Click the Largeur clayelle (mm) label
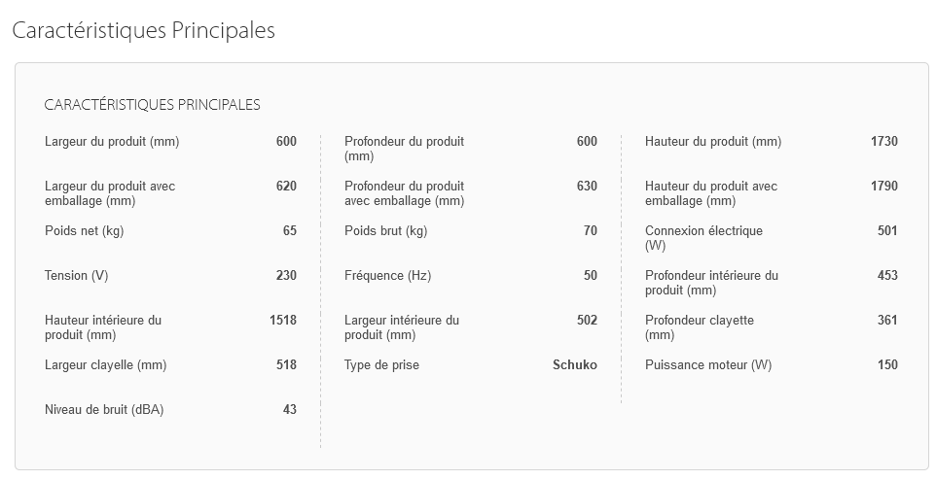The height and width of the screenshot is (480, 936). click(106, 365)
